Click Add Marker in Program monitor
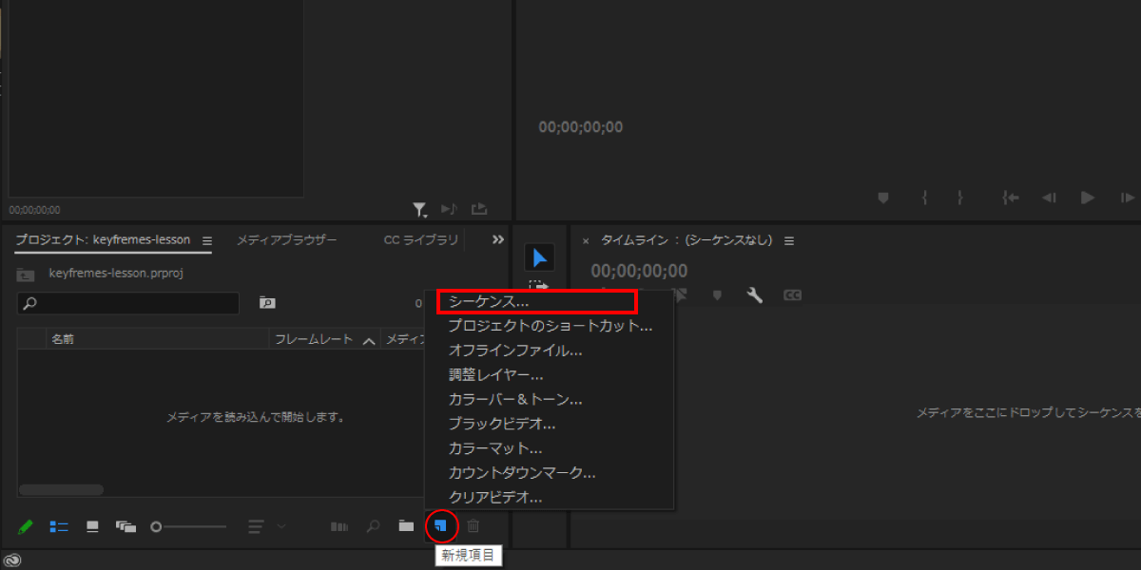 click(x=882, y=198)
